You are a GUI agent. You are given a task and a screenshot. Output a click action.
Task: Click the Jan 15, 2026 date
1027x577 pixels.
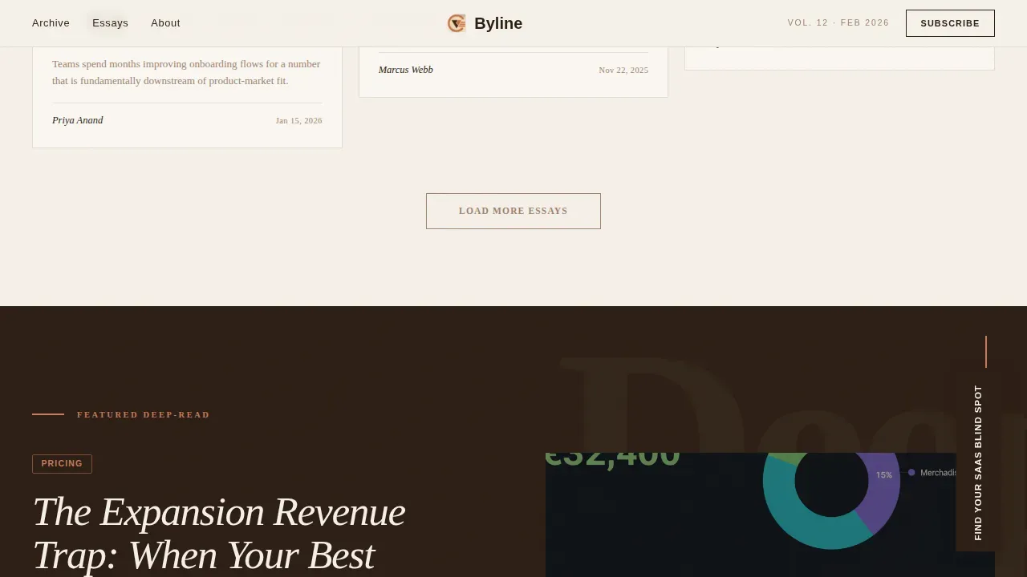coord(298,121)
